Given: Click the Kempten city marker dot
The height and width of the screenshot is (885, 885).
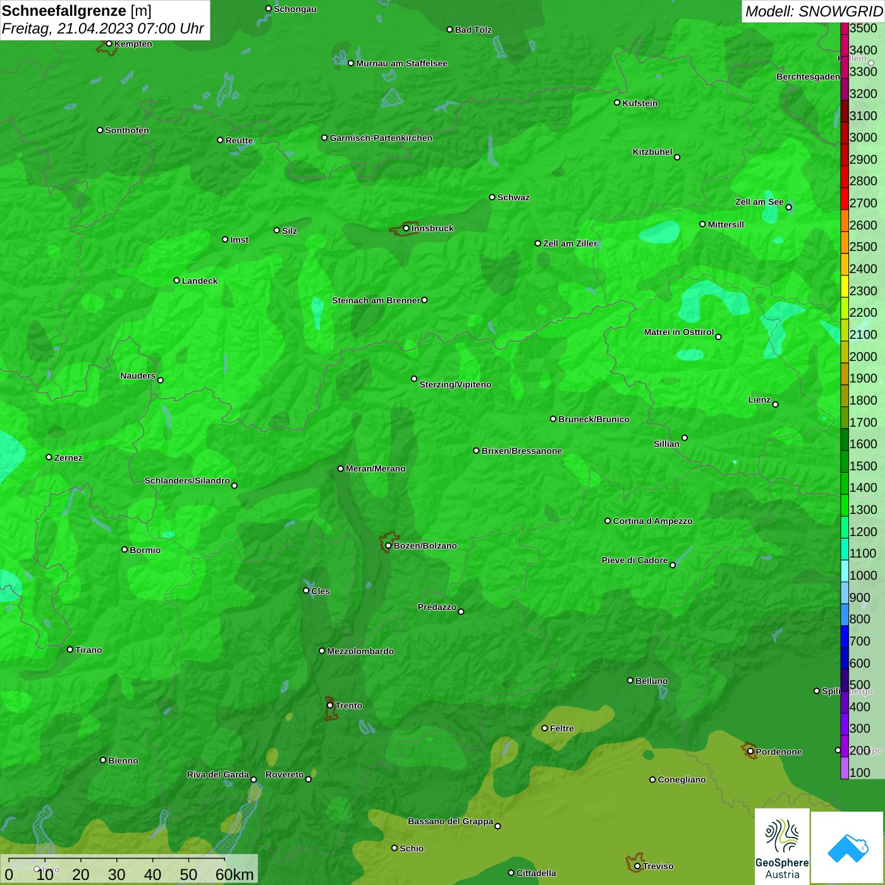Looking at the screenshot, I should tap(109, 44).
